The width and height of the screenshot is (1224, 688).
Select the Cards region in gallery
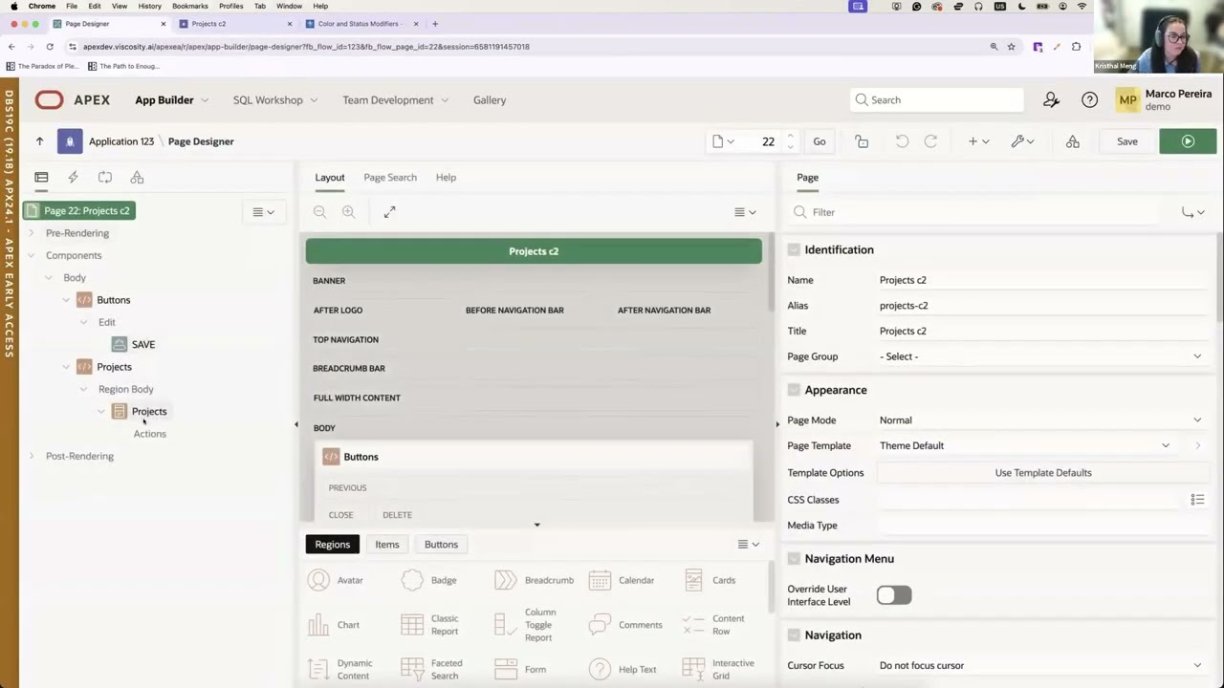click(x=710, y=580)
